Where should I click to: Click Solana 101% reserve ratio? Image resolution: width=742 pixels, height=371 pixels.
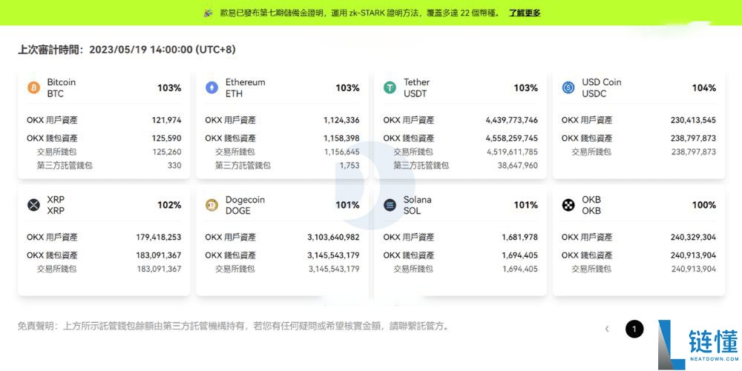coord(526,206)
